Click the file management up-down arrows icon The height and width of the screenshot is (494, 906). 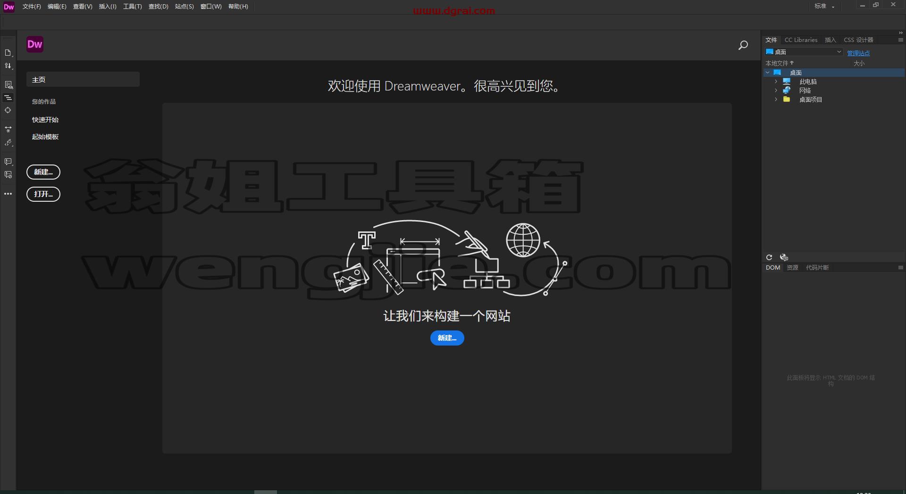click(x=8, y=66)
